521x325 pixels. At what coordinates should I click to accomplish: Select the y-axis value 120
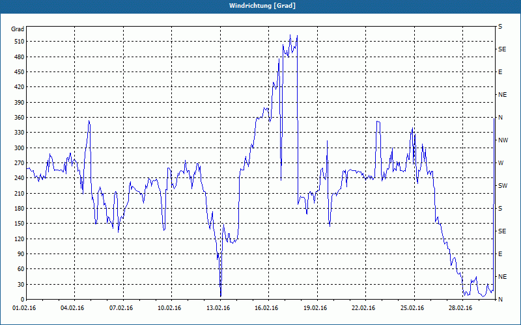(x=20, y=239)
